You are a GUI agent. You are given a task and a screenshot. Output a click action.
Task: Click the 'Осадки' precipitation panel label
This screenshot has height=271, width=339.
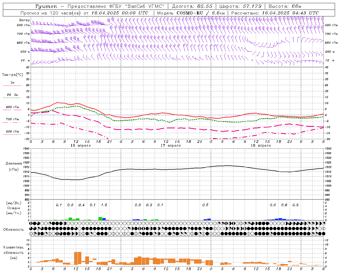point(14,208)
